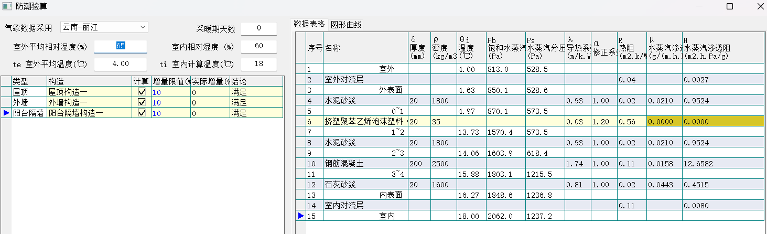The height and width of the screenshot is (234, 767).
Task: Click the 增量限值 cell for 外墙
Action: [170, 102]
